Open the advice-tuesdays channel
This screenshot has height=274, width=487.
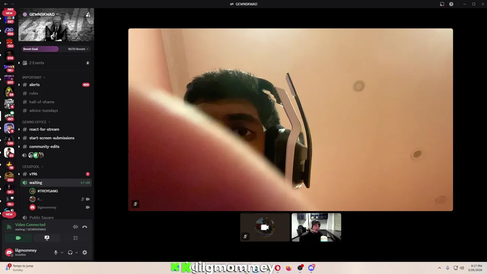click(x=56, y=110)
